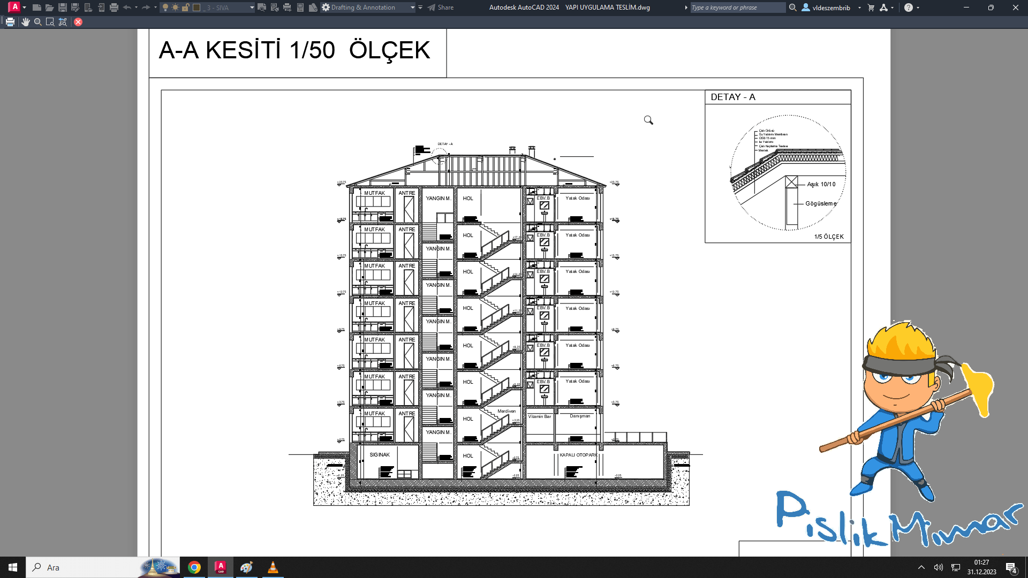Toggle layer on/off lightbulb icon

[x=165, y=7]
